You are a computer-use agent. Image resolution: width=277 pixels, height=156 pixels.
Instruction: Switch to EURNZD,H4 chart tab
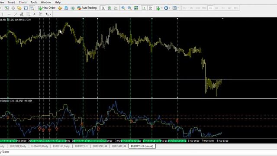point(100,146)
